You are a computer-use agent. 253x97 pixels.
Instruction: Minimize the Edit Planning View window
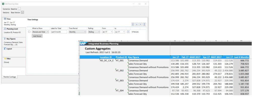pyautogui.click(x=134, y=4)
